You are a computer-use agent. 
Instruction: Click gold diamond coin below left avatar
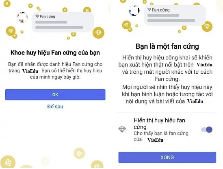tap(11, 31)
